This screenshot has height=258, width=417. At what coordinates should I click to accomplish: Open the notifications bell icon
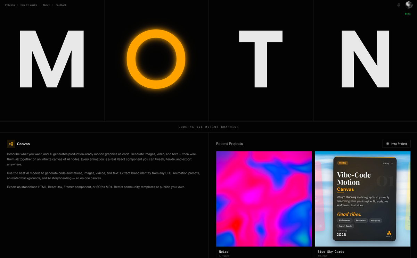[399, 5]
